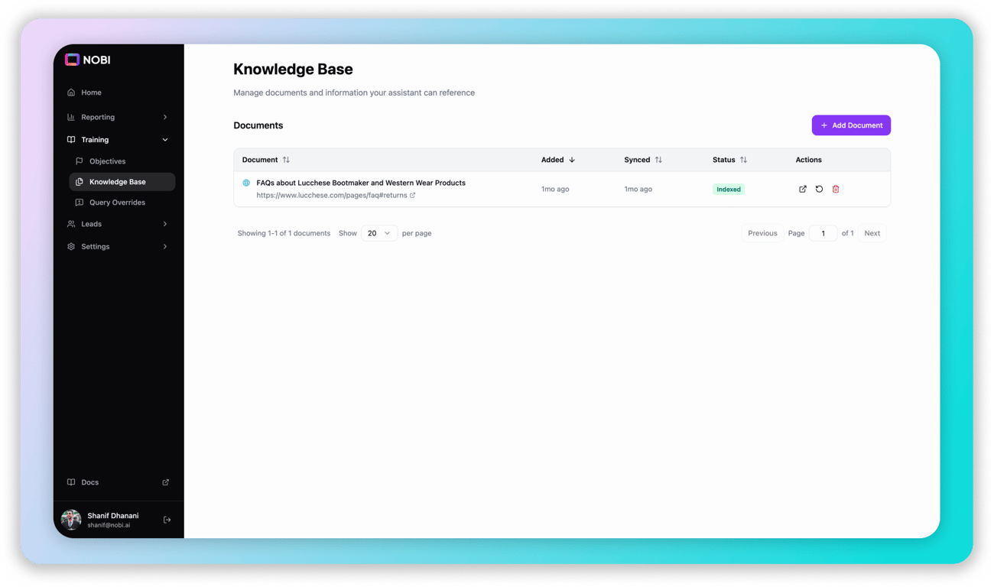This screenshot has width=994, height=587.
Task: Click the external link icon after the lucchese URL
Action: click(413, 196)
